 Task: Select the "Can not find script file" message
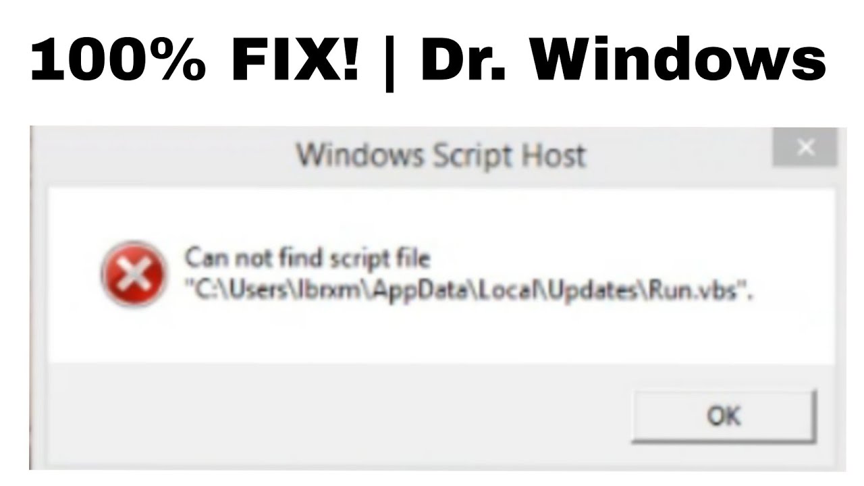coord(308,259)
